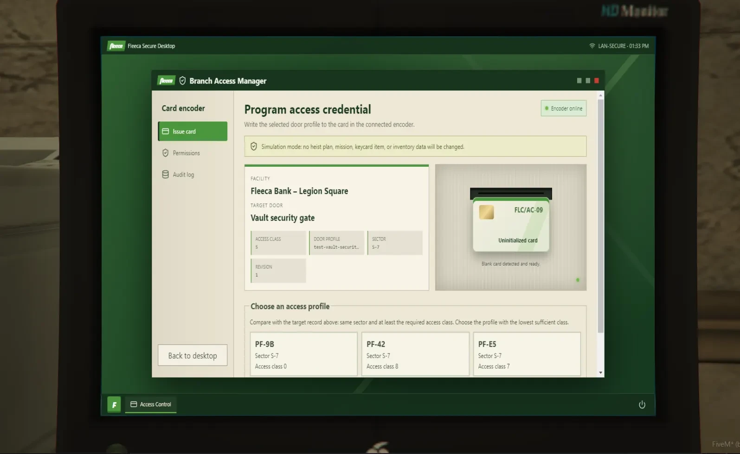Click the FLC/AC-09 uninitialized card

511,225
